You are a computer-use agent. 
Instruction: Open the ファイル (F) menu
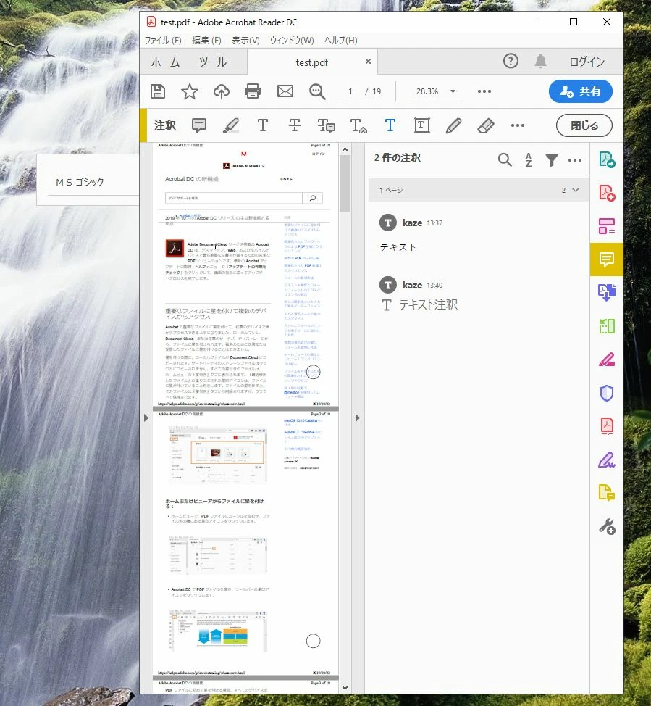tap(163, 41)
